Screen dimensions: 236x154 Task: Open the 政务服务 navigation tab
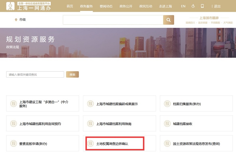(86, 6)
